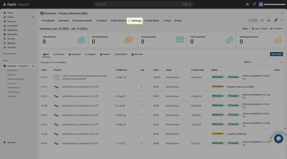Open Social Media under Proviews in the sidebar

13,92
